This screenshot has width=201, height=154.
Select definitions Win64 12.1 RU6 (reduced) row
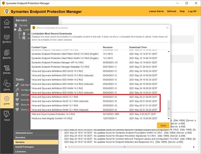click(99, 110)
